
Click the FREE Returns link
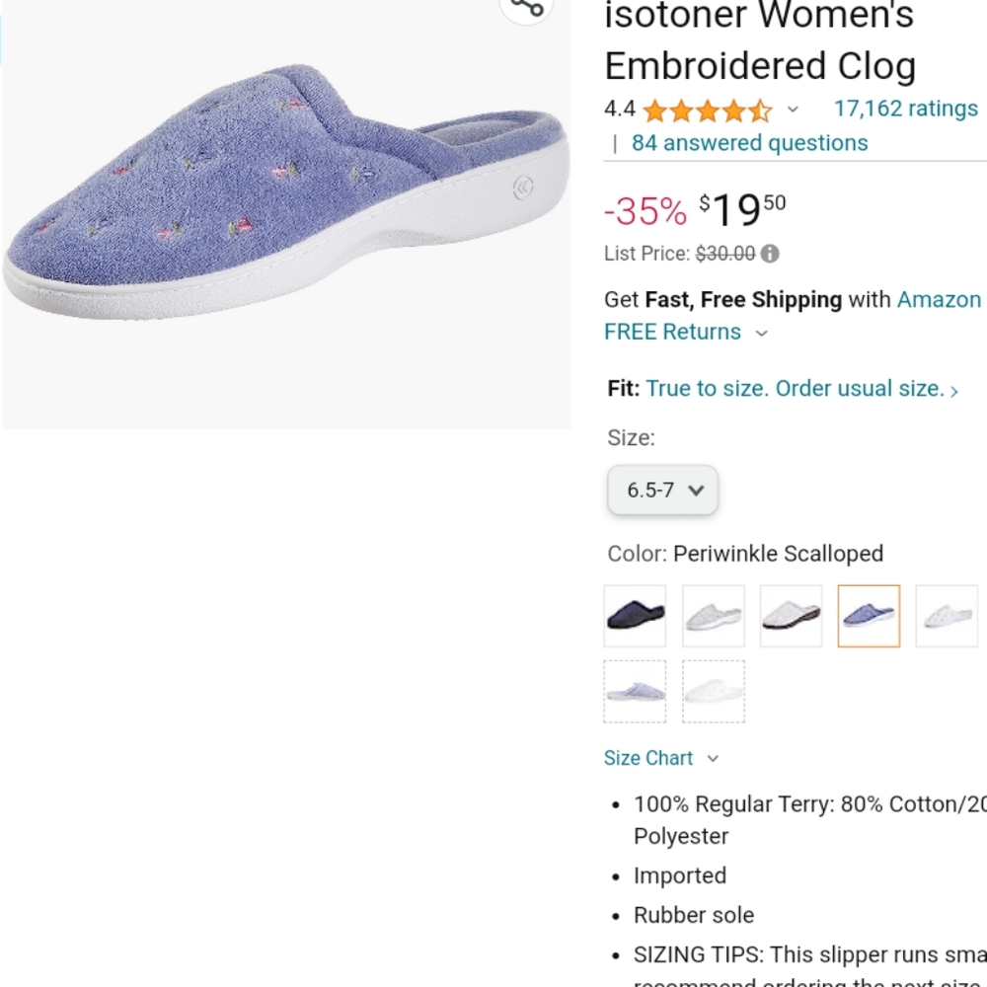click(x=672, y=333)
